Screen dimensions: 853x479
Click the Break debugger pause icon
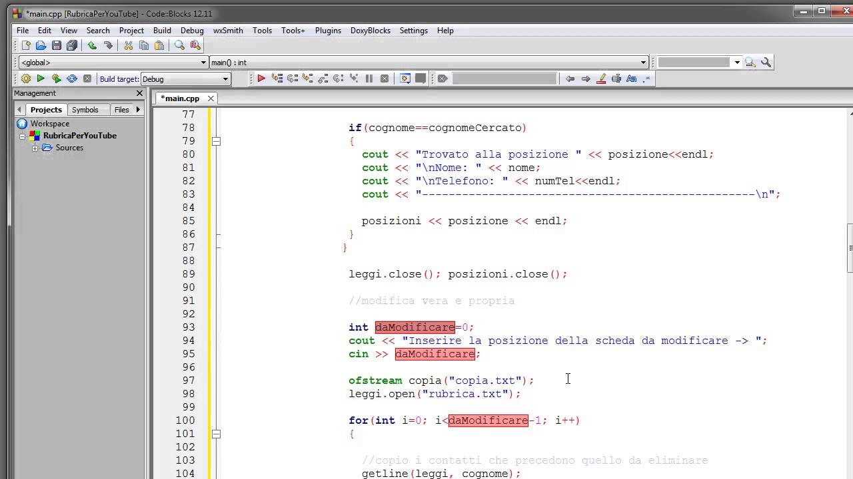(x=369, y=79)
